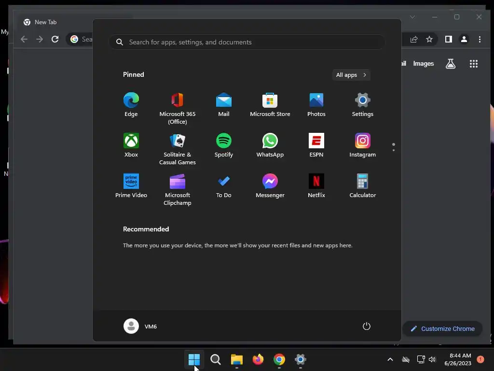494x371 pixels.
Task: Open the Chrome profile icon
Action: pos(464,39)
